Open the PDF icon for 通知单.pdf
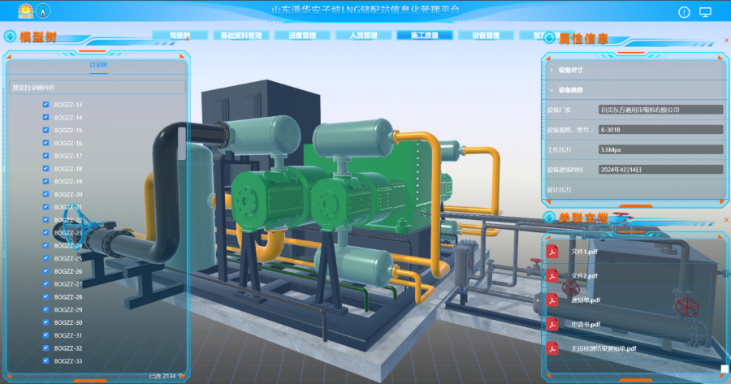The width and height of the screenshot is (731, 384). pos(553,300)
